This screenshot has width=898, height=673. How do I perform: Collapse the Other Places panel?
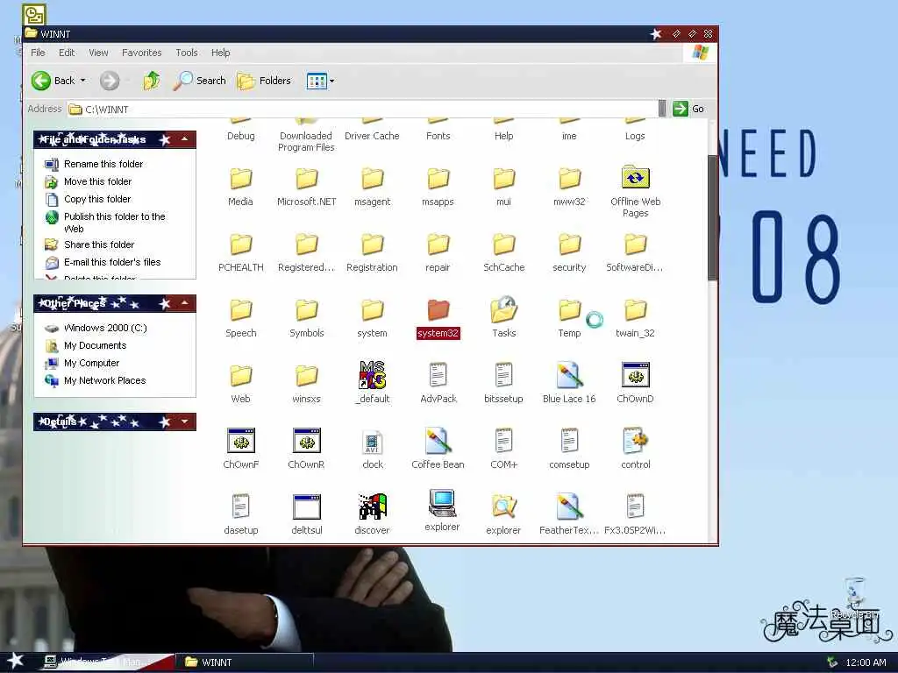[x=184, y=303]
